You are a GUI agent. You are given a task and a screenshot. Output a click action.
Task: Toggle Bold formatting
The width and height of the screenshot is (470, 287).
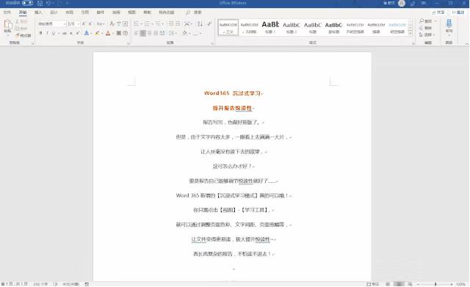41,33
